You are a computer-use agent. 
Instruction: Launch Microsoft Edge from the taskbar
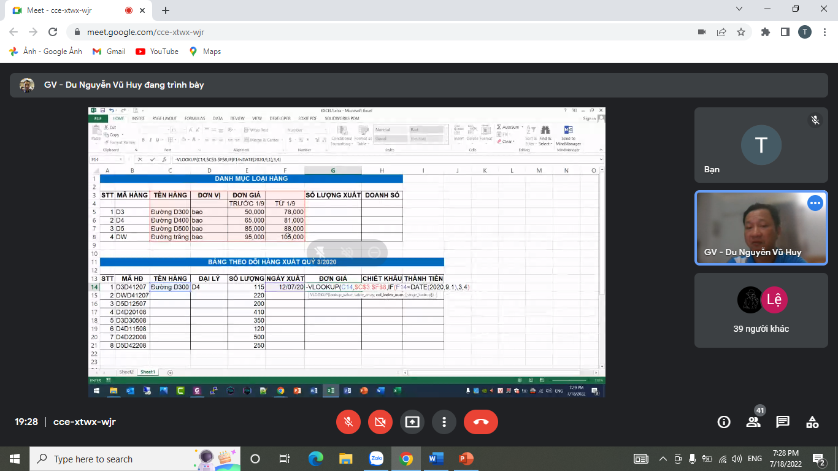coord(316,459)
